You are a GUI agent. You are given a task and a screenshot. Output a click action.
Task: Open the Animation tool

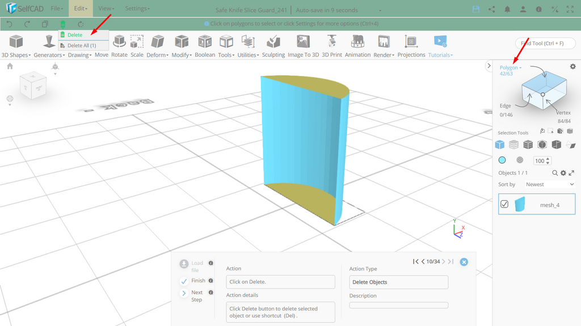point(357,46)
